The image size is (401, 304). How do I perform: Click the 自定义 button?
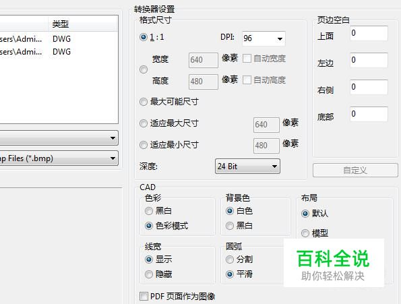[x=355, y=170]
